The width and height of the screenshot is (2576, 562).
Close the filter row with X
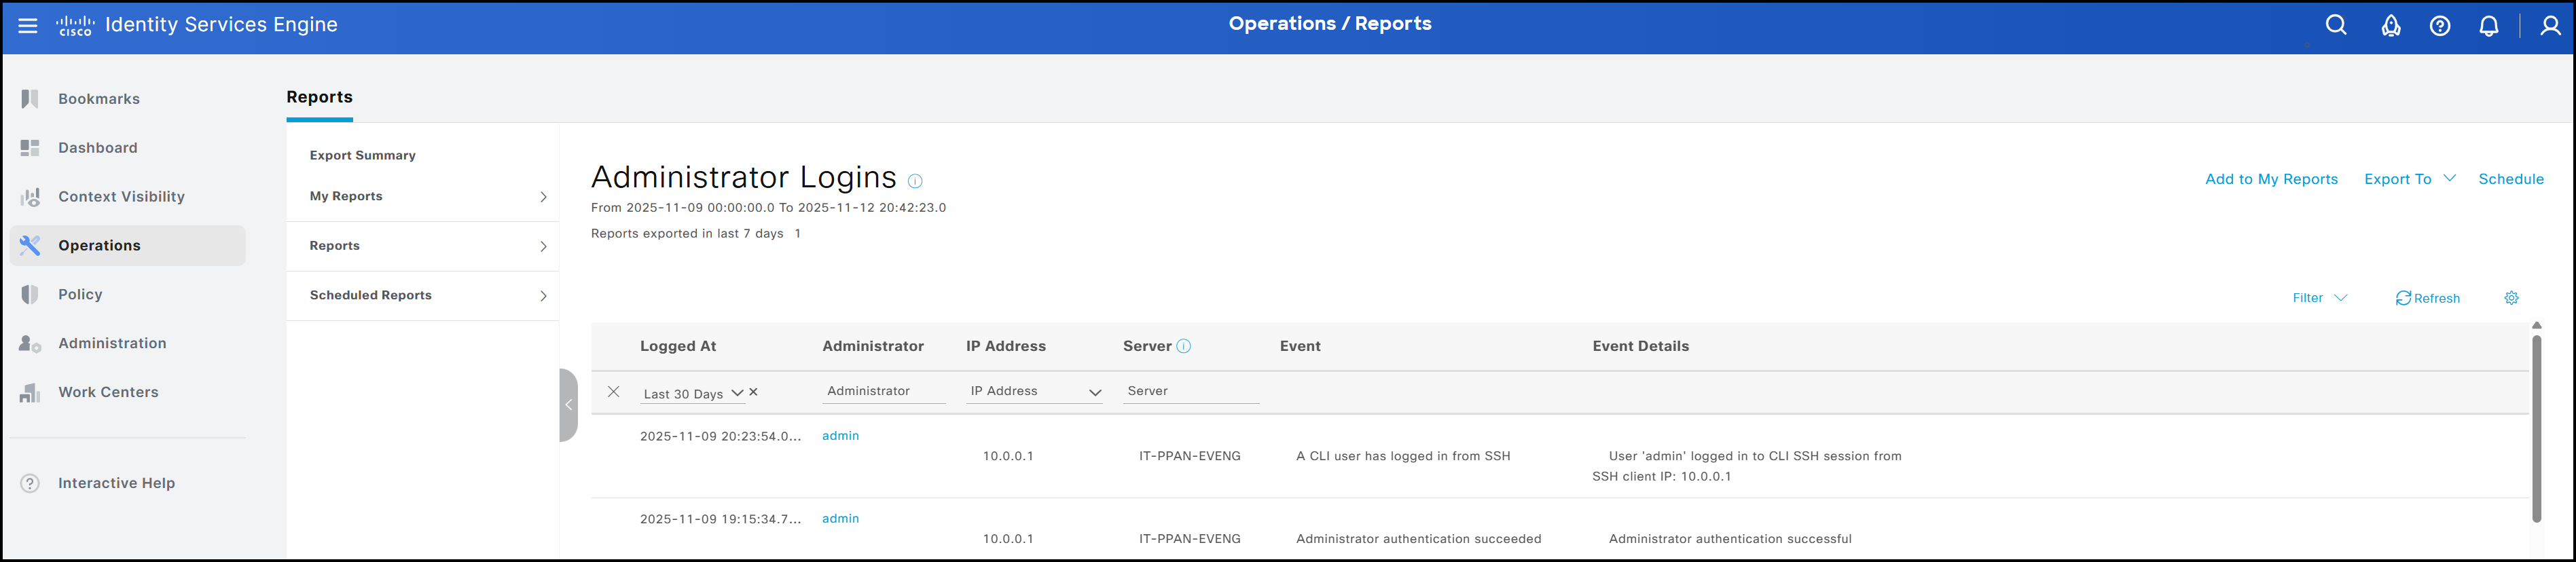click(614, 392)
